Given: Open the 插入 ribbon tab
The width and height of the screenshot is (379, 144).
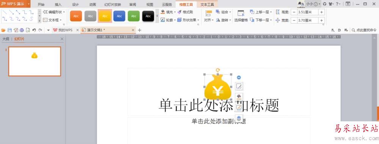Looking at the screenshot, I should [x=58, y=5].
